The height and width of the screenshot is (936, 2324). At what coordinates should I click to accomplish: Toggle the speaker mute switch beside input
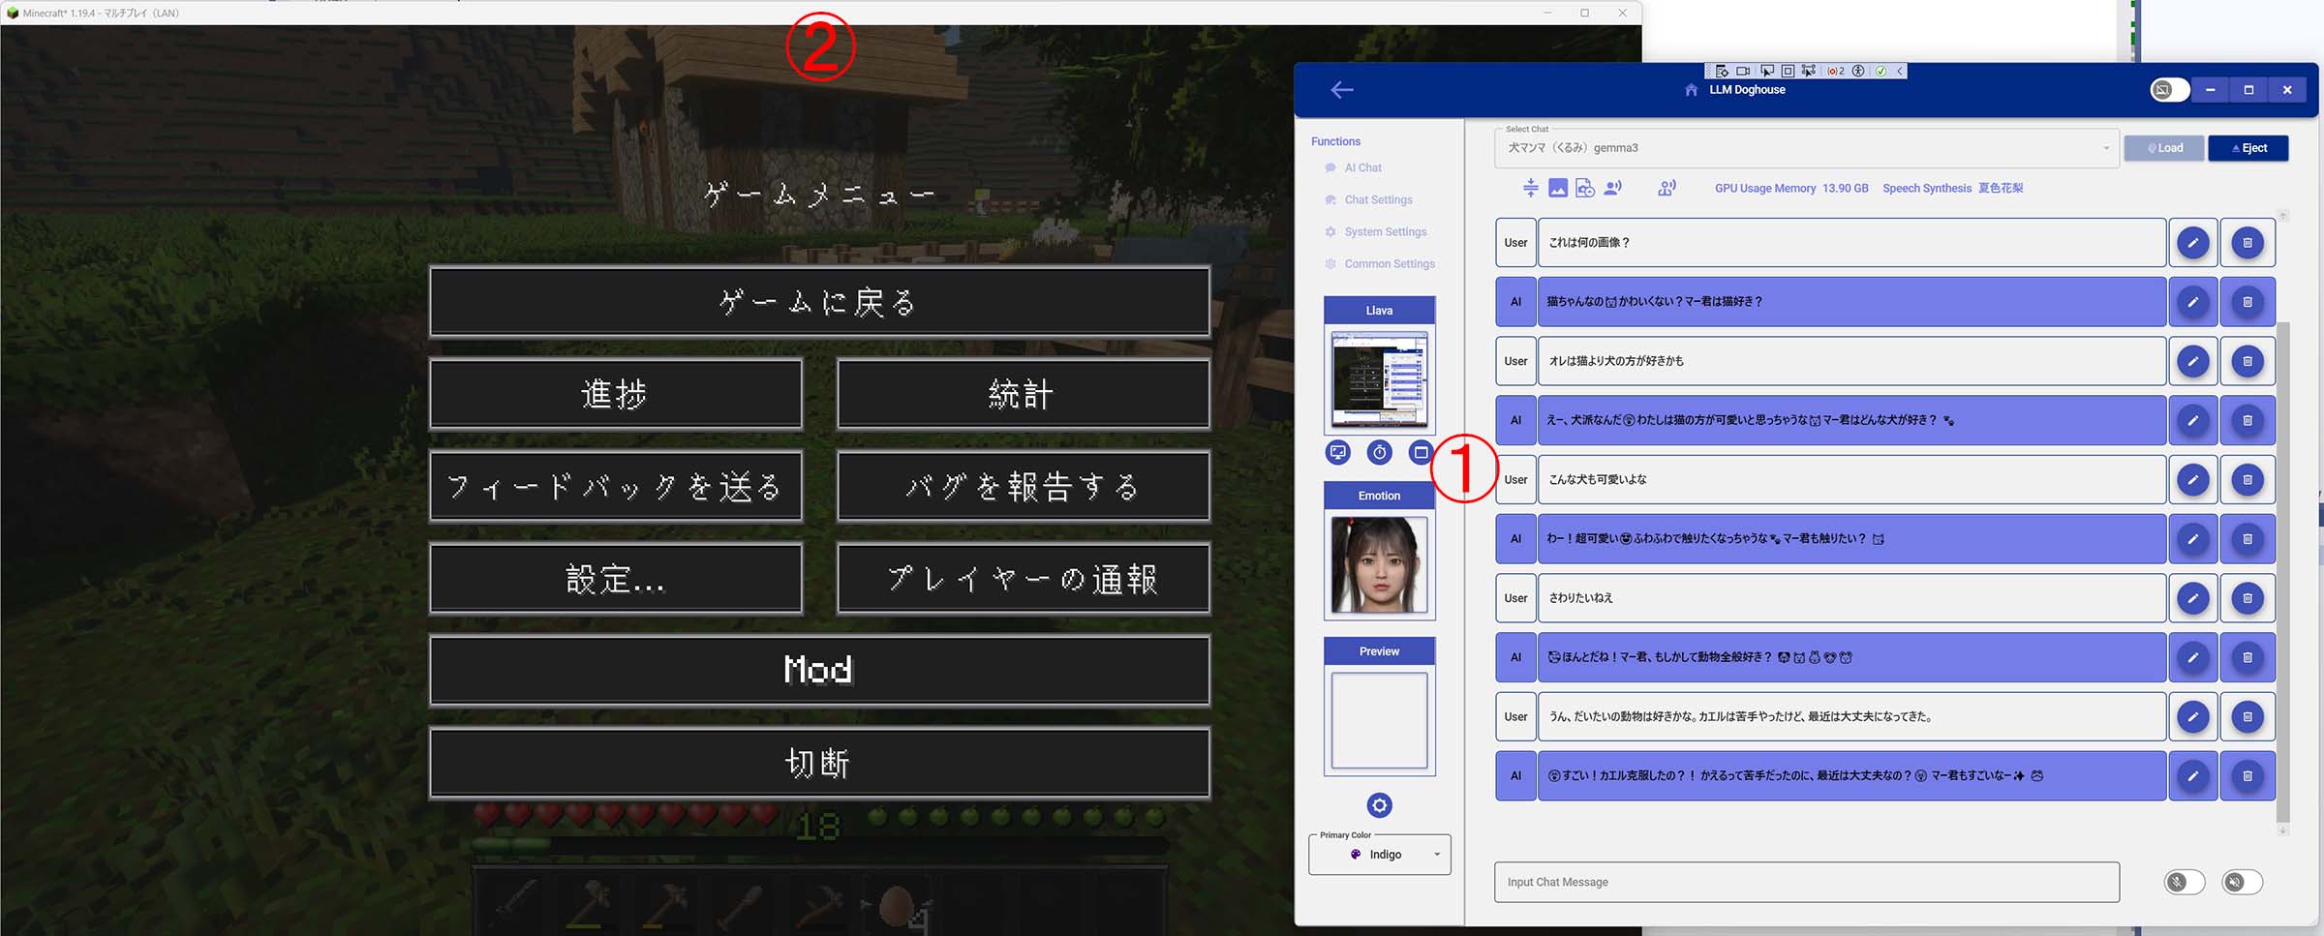pyautogui.click(x=2242, y=882)
